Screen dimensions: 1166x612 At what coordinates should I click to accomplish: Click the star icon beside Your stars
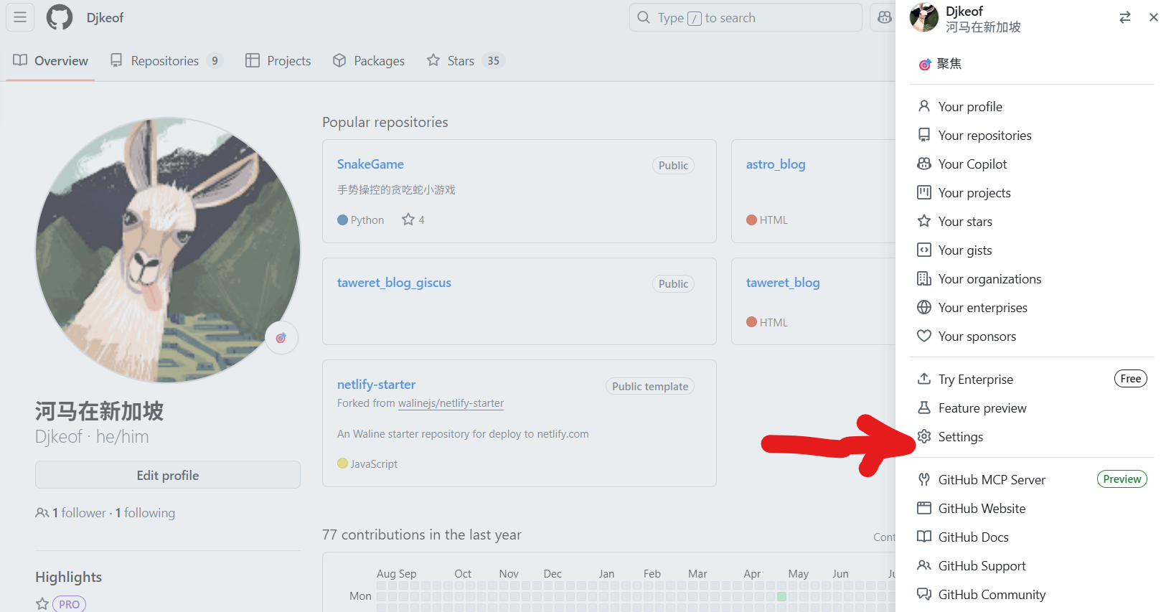924,221
